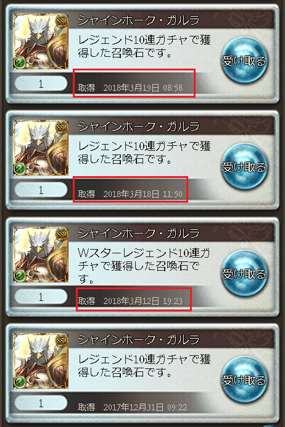Open the second シャインホーク・ガルラ portrait thumbnail
This screenshot has width=285, height=427.
click(x=41, y=148)
